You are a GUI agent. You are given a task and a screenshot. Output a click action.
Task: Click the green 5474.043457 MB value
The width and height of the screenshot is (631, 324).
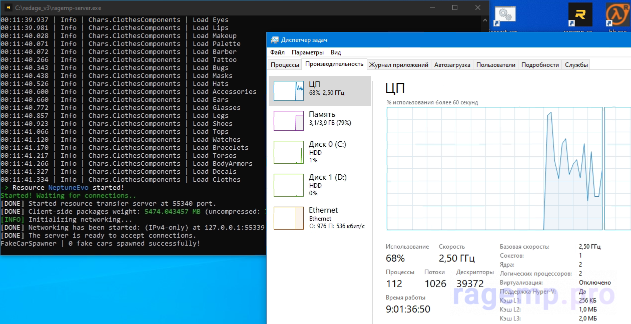coord(173,211)
